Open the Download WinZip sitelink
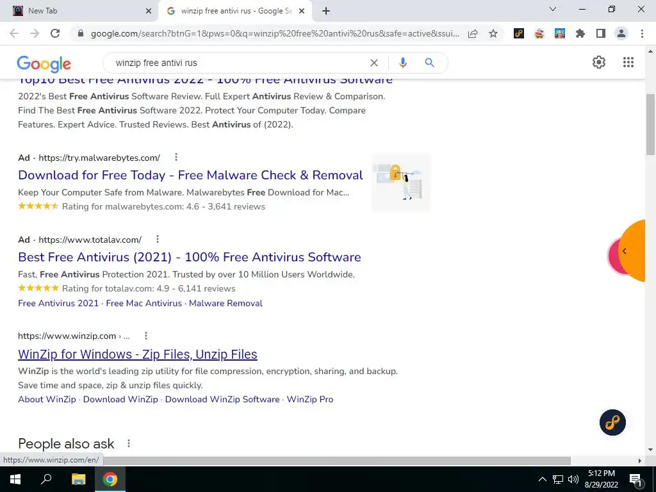Screen dimensions: 656x492 tap(120, 399)
